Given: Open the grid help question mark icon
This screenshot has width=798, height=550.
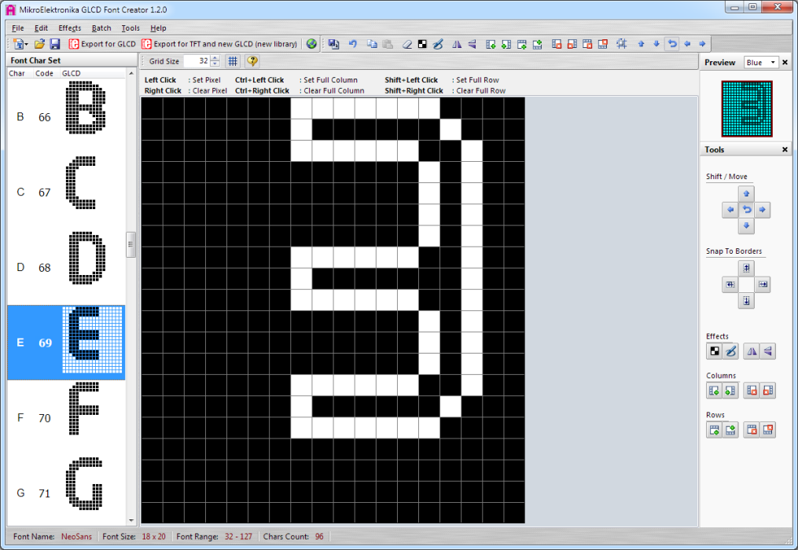Looking at the screenshot, I should pos(252,61).
